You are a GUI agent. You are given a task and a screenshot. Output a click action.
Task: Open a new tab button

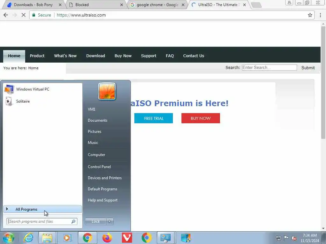click(x=256, y=5)
